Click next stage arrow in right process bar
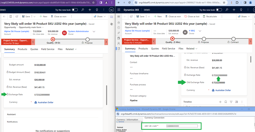Image resolution: width=255 pixels, height=132 pixels. pyautogui.click(x=250, y=41)
